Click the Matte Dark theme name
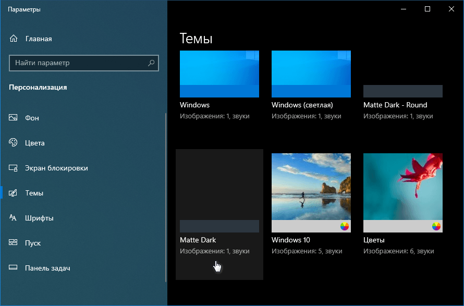464x306 pixels. [x=198, y=240]
